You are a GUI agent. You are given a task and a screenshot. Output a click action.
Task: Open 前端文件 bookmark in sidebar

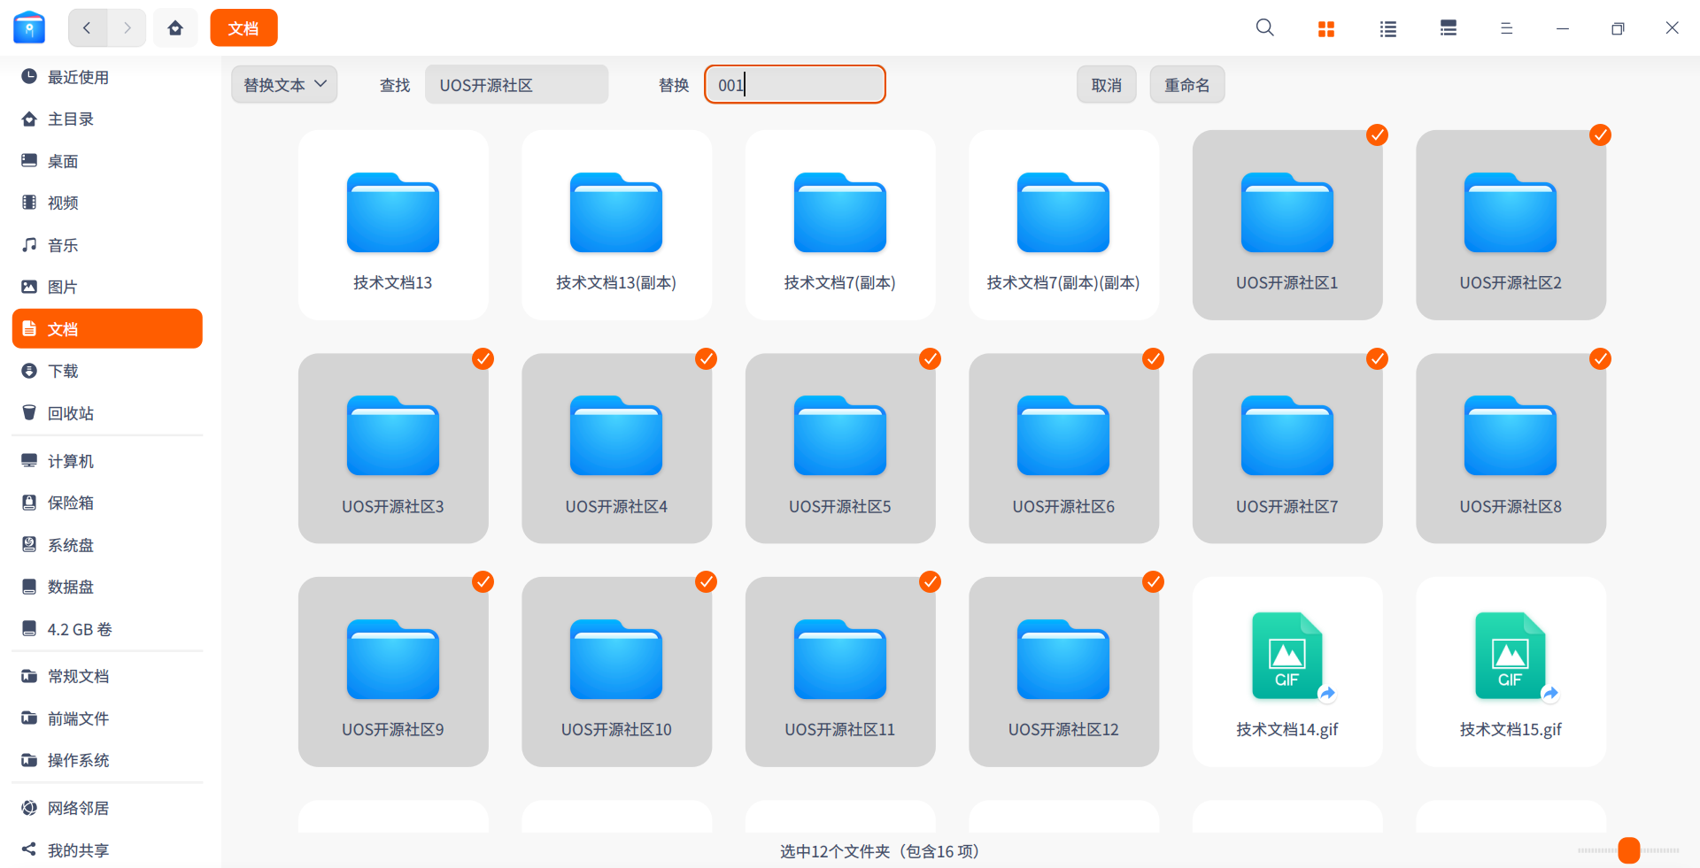coord(107,718)
